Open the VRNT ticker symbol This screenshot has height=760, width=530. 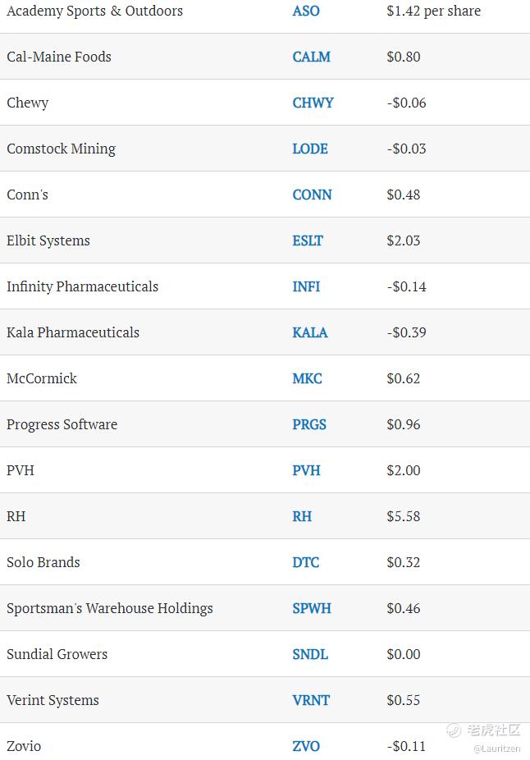(x=311, y=700)
